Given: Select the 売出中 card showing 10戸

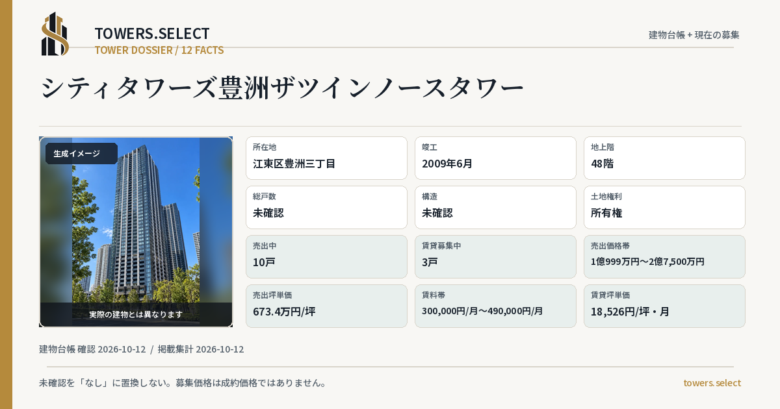Looking at the screenshot, I should (x=326, y=256).
